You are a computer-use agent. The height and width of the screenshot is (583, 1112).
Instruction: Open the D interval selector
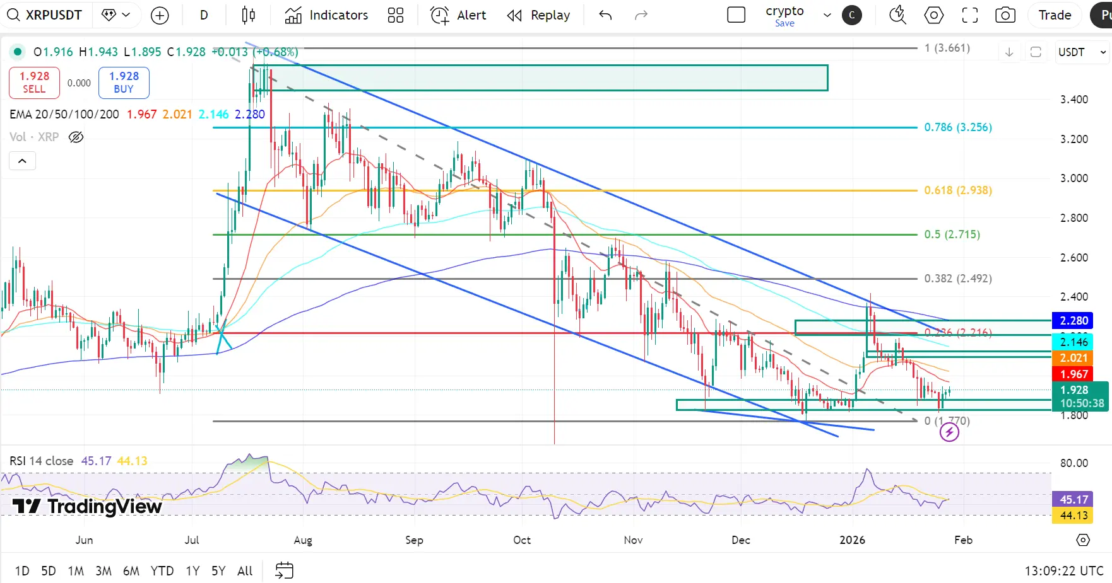coord(204,15)
